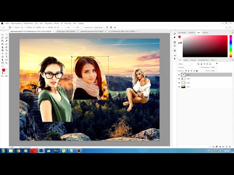Select the Rectangle shape tool

tap(6, 60)
